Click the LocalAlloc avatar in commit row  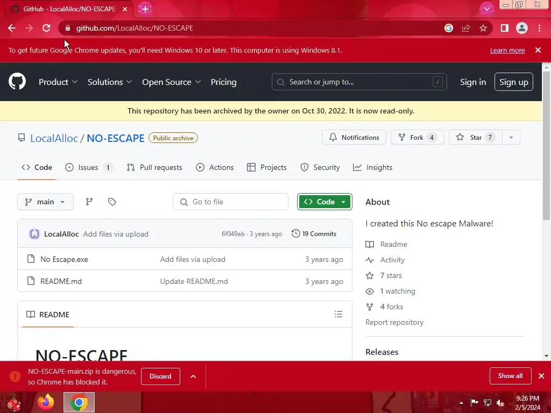pyautogui.click(x=34, y=234)
